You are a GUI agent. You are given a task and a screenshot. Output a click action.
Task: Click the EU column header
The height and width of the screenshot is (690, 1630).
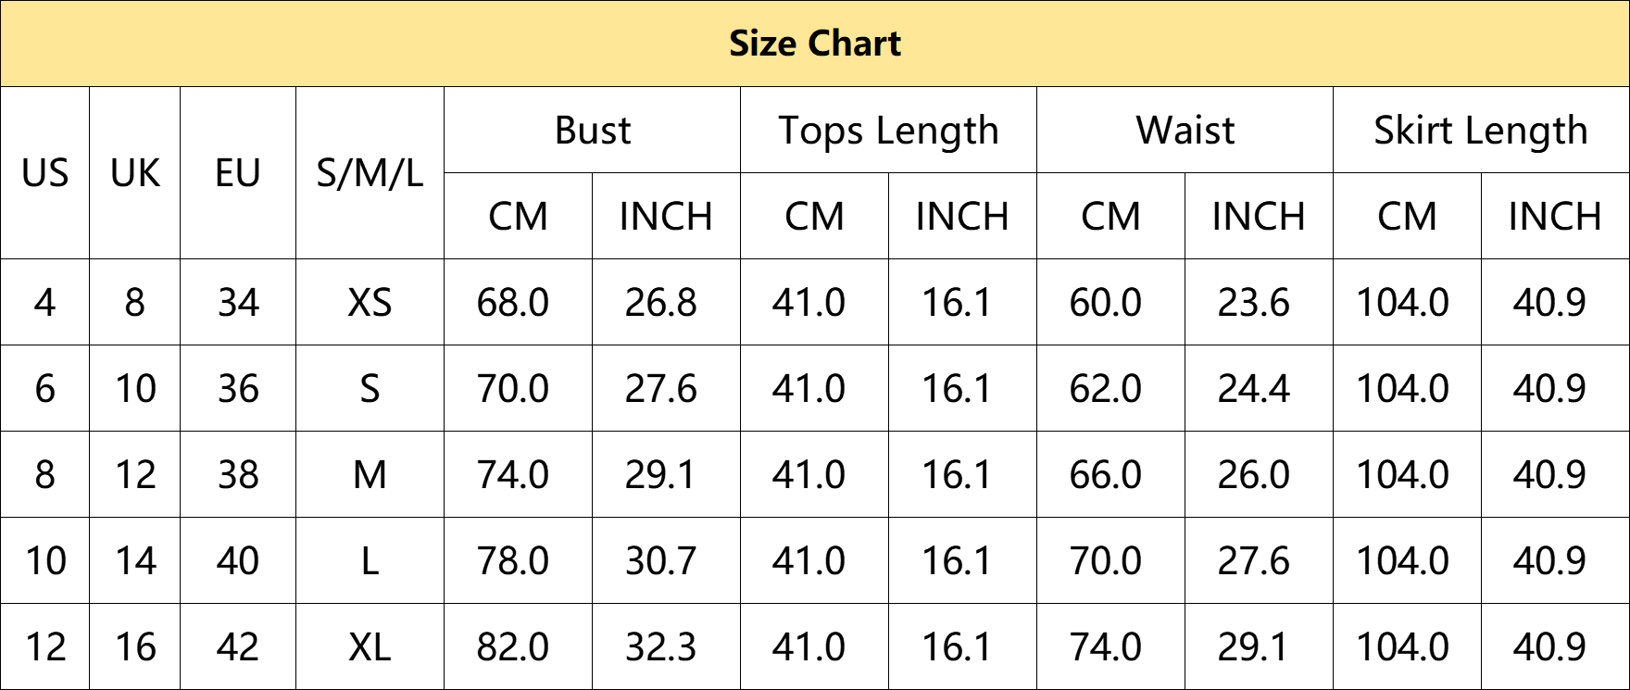[238, 173]
